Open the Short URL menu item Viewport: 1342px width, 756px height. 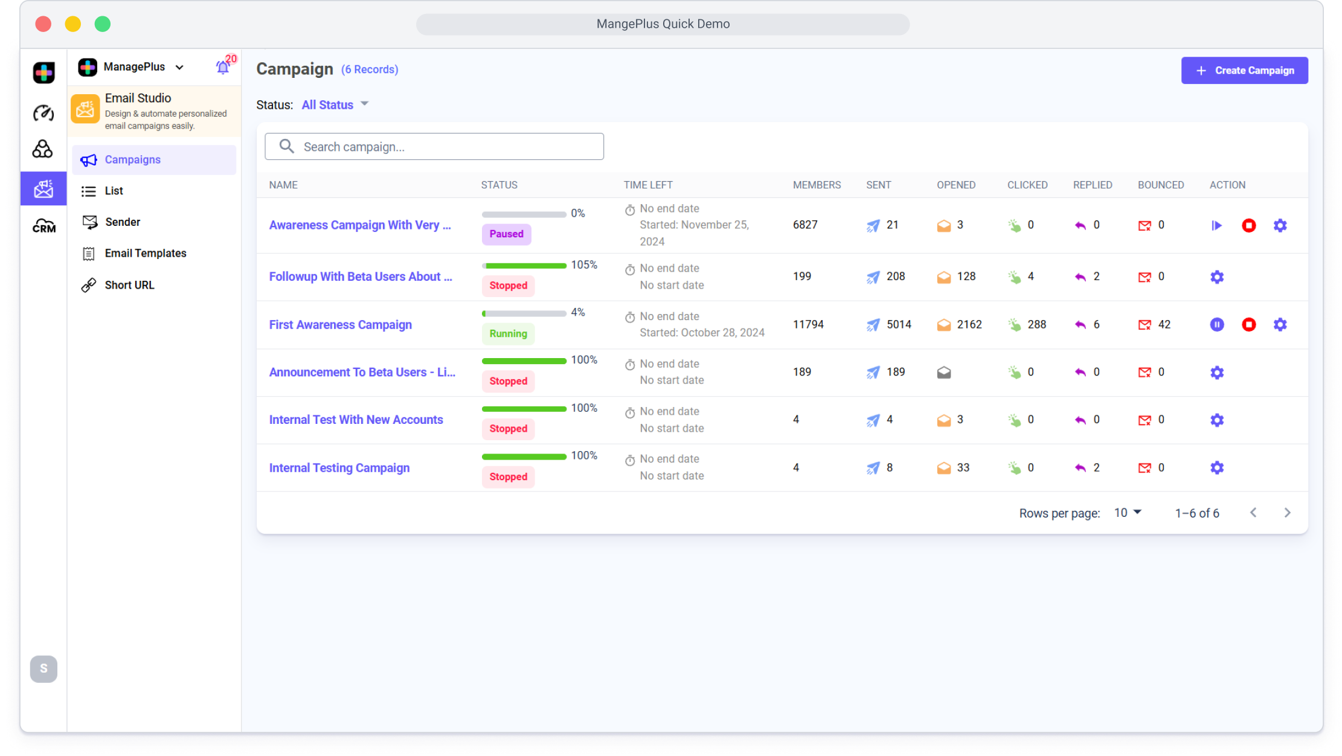click(x=129, y=285)
